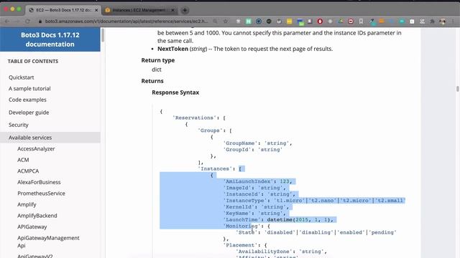Image resolution: width=460 pixels, height=258 pixels.
Task: Click the Boto3 Docs 1.17.12 documentation header
Action: 50,39
